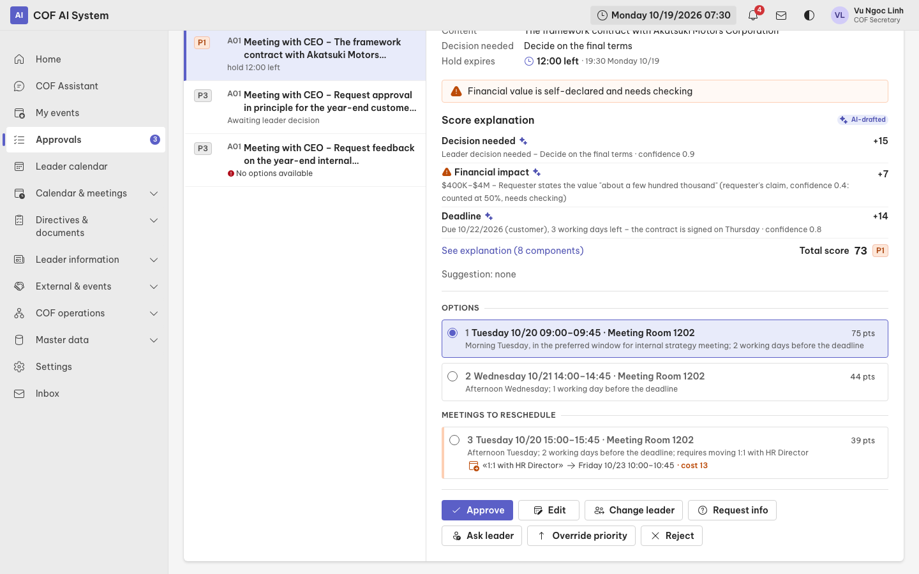Open My events in sidebar
This screenshot has width=919, height=574.
pyautogui.click(x=86, y=113)
